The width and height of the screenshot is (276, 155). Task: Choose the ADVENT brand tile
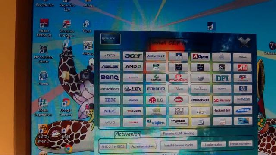[x=156, y=56]
